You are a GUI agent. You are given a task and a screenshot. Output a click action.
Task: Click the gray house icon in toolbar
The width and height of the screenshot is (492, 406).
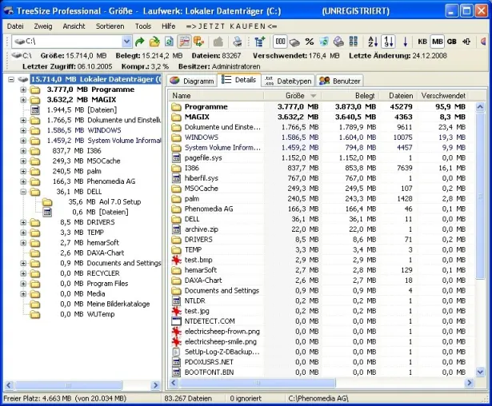(x=218, y=42)
